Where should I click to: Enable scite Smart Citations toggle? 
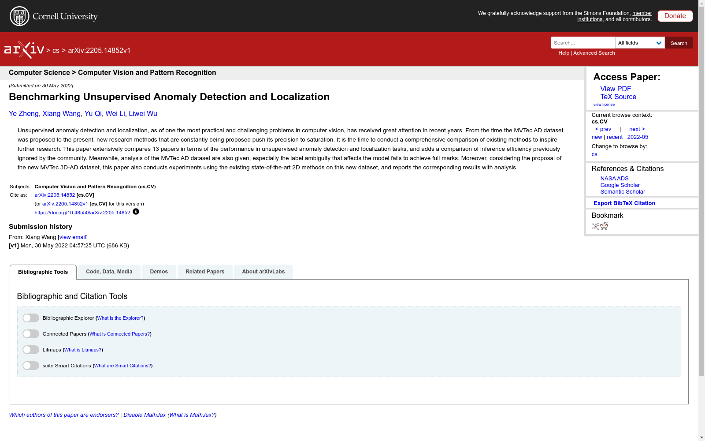[x=31, y=366]
